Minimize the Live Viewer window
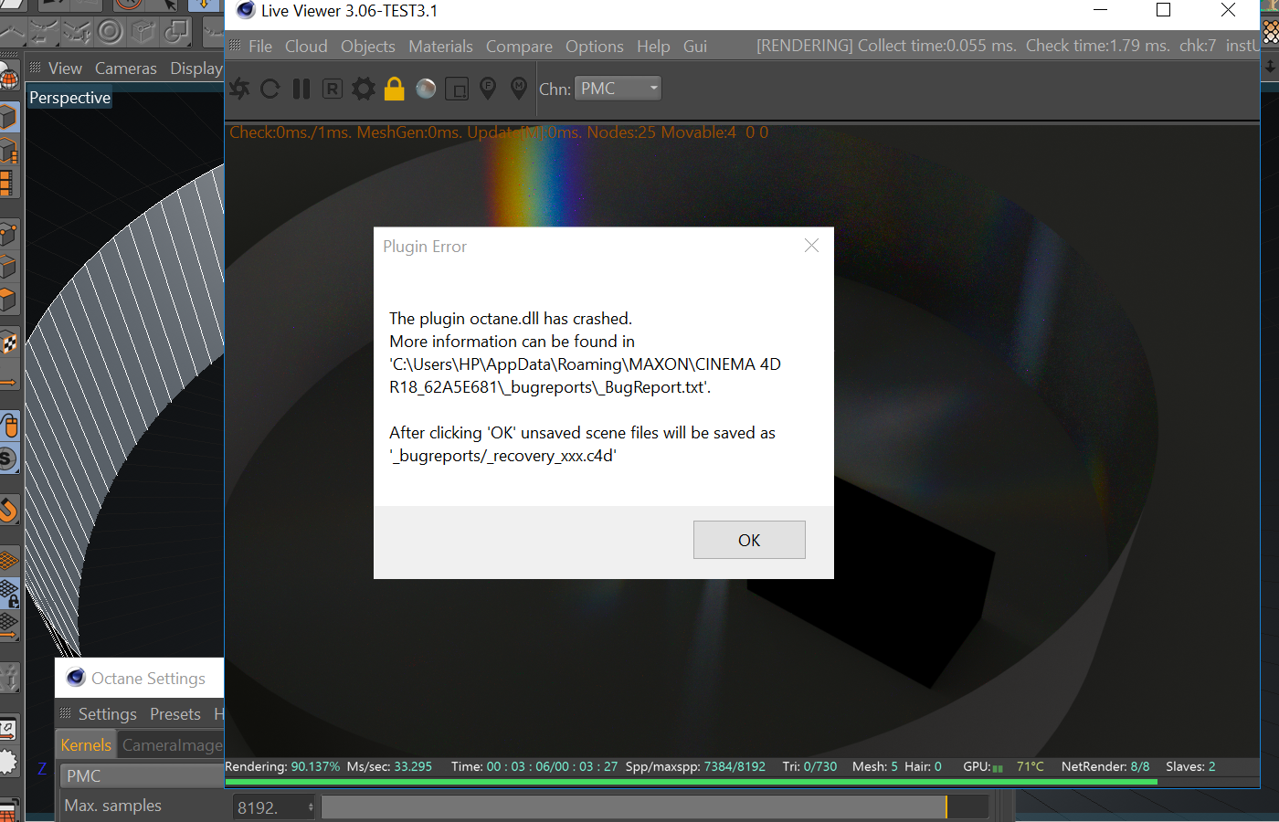 [x=1100, y=10]
